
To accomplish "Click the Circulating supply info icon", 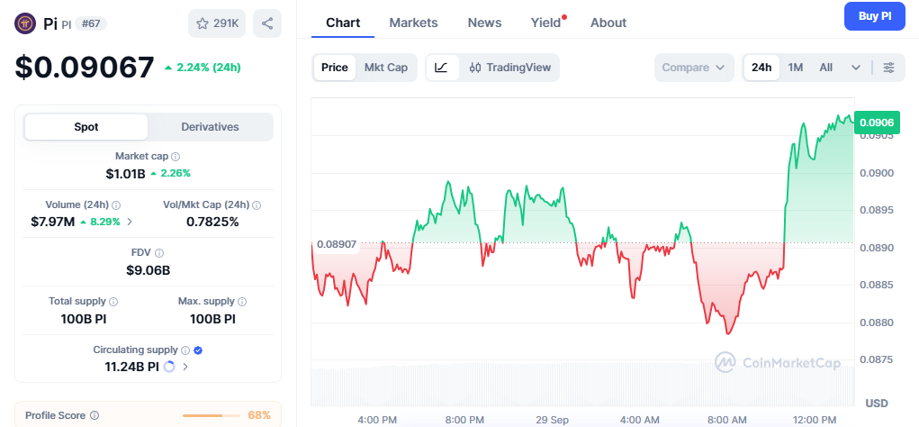I will tap(185, 350).
